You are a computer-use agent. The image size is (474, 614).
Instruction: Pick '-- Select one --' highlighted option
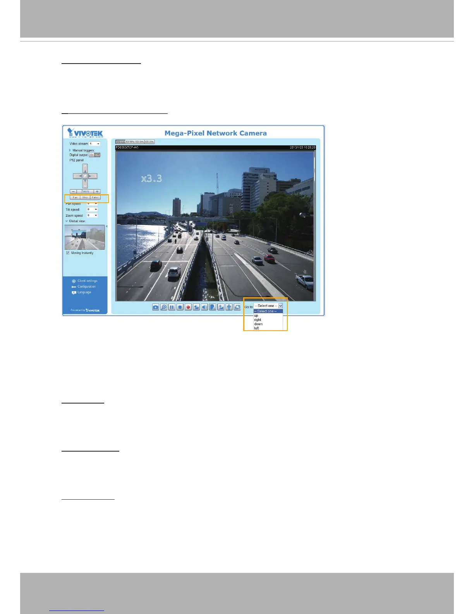tap(268, 311)
